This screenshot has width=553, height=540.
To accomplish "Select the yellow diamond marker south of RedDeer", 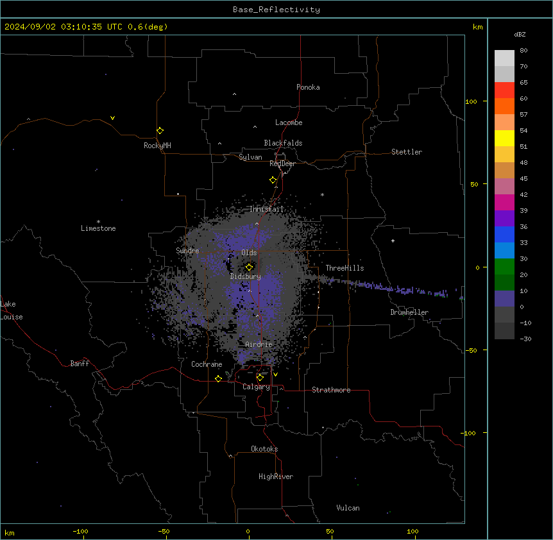I will pyautogui.click(x=273, y=180).
